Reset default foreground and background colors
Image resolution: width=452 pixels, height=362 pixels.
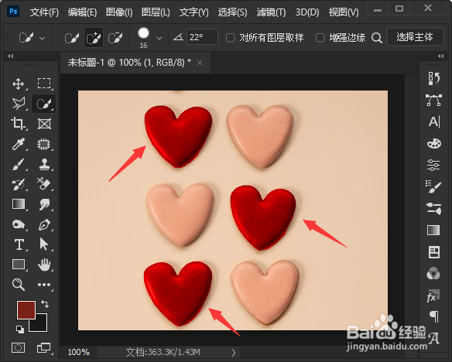[x=20, y=330]
